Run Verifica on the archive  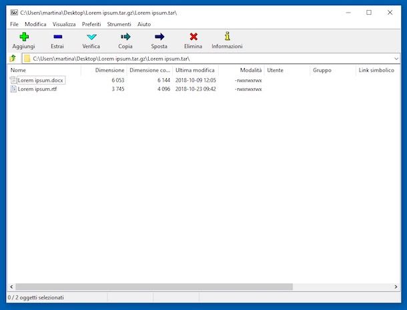[x=91, y=37]
